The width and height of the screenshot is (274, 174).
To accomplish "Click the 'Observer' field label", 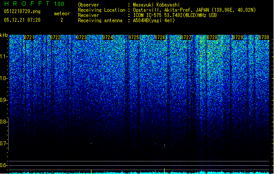I will (x=88, y=5).
